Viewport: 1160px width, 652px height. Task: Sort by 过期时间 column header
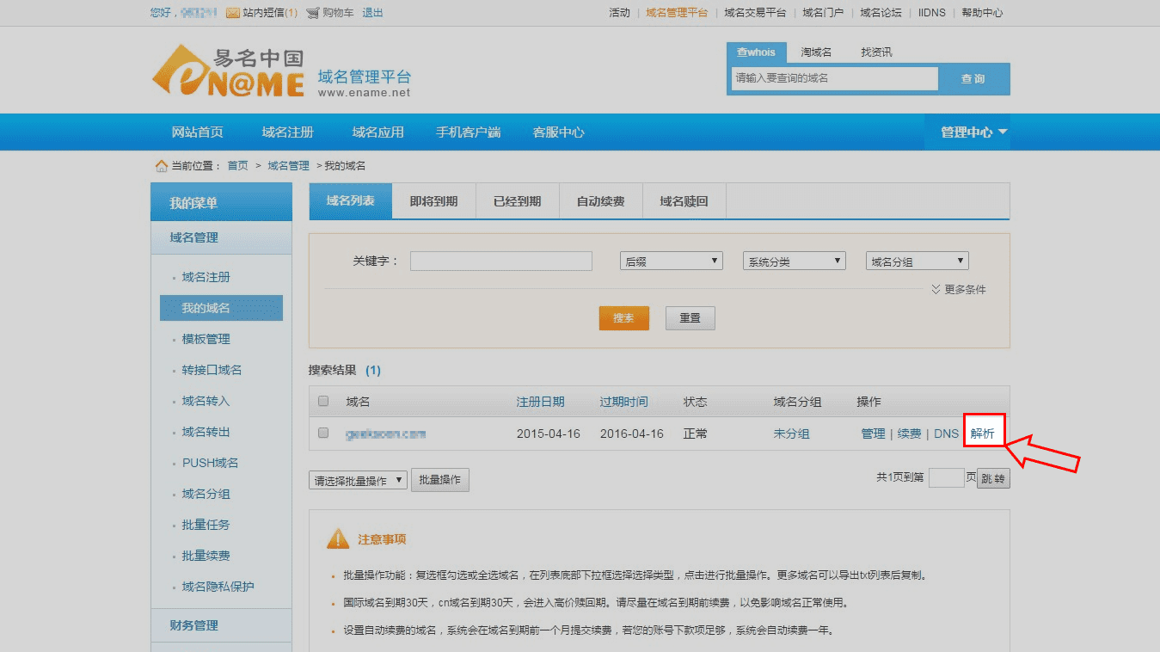[x=623, y=402]
